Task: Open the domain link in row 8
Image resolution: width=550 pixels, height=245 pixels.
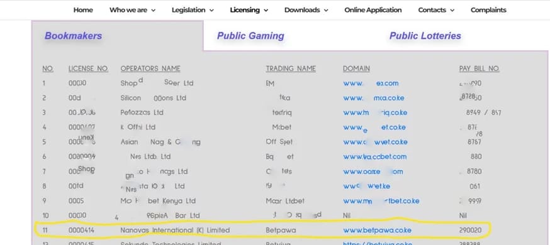Action: tap(366, 186)
